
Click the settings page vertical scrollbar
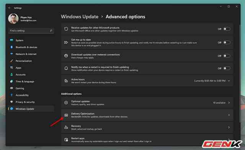240,73
